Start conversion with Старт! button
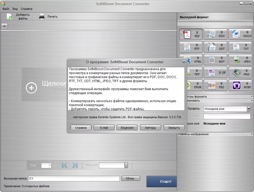This screenshot has width=254, height=192. pyautogui.click(x=162, y=182)
